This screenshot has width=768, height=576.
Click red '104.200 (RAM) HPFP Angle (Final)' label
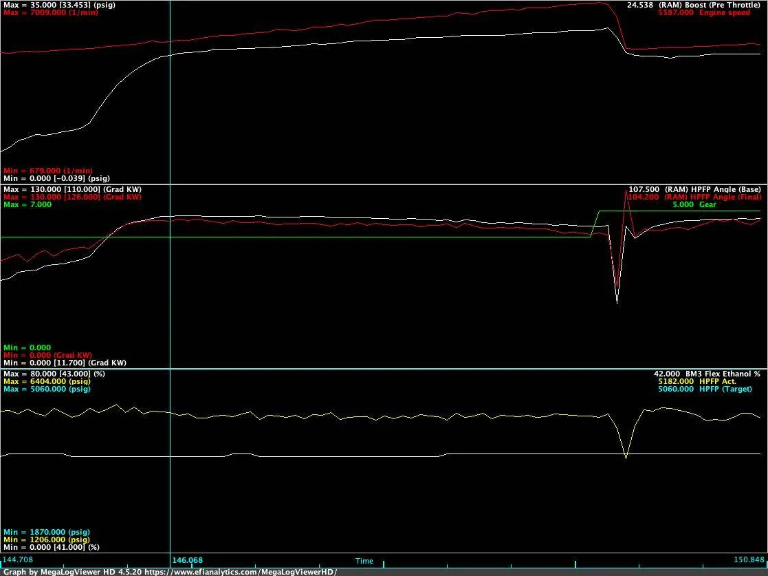pos(694,197)
